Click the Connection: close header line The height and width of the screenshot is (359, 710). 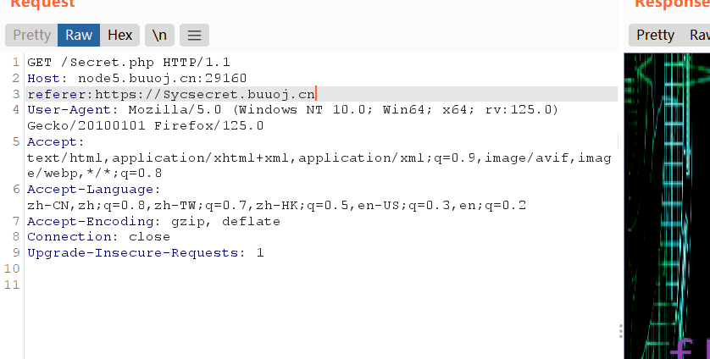coord(99,237)
